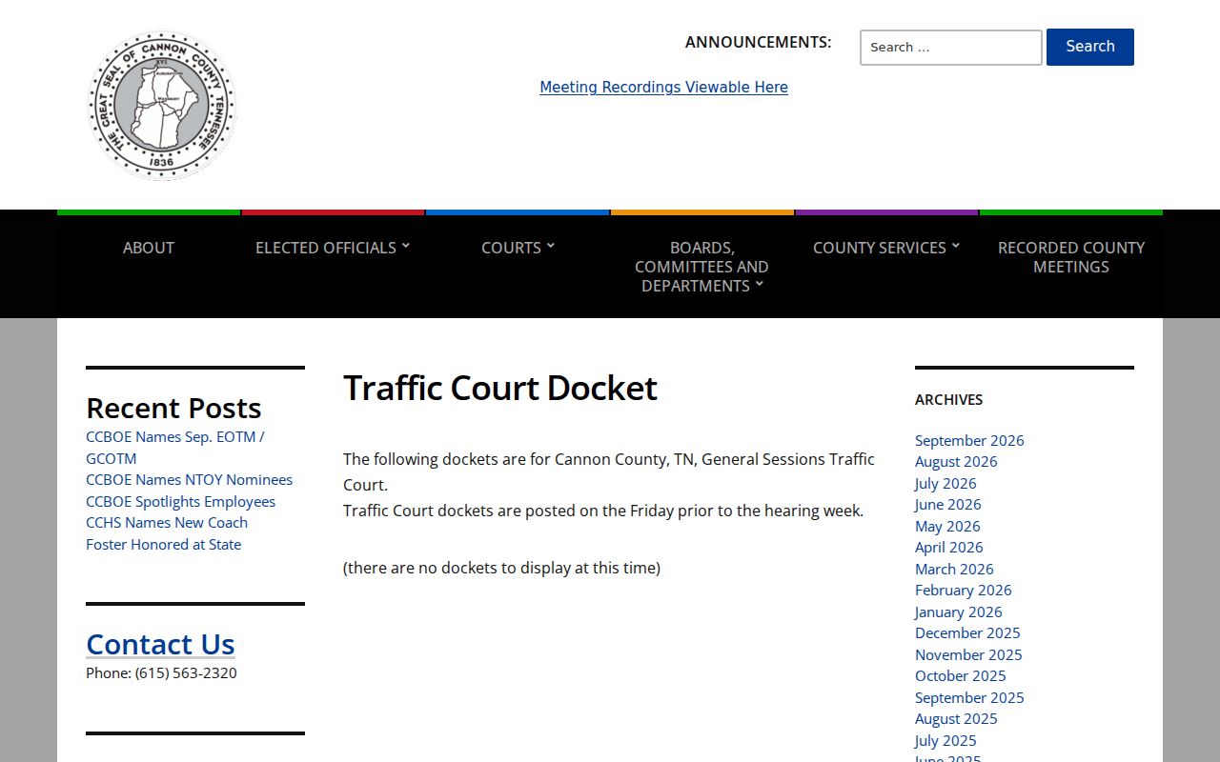View the February 2026 archive

[963, 591]
